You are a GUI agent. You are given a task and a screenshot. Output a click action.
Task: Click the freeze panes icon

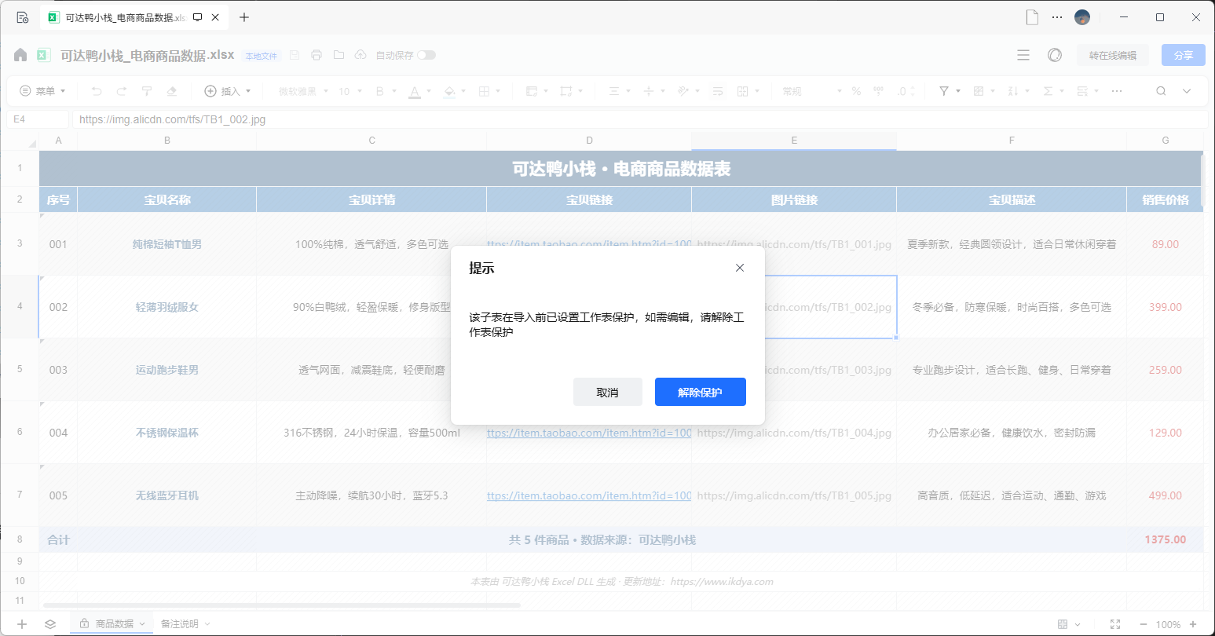(532, 91)
